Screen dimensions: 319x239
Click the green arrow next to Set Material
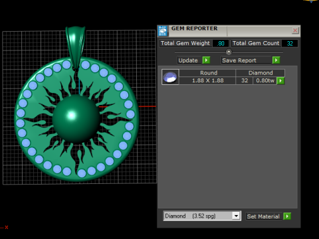[287, 216]
